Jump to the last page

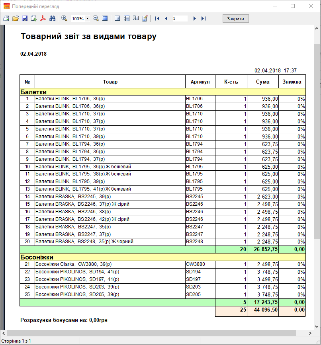pos(204,19)
